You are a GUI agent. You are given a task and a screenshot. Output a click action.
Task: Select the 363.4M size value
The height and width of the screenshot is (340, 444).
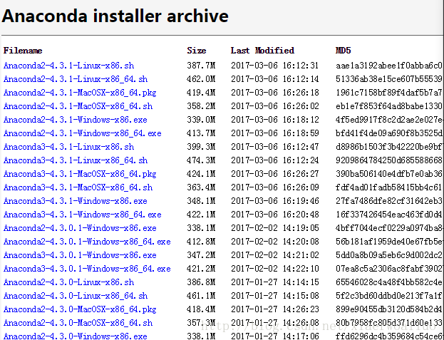pyautogui.click(x=201, y=187)
